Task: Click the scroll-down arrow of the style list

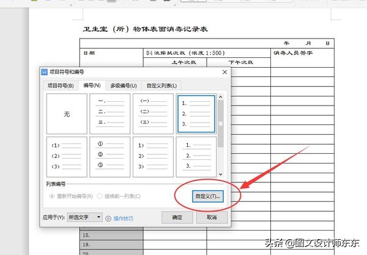Action: (220, 174)
